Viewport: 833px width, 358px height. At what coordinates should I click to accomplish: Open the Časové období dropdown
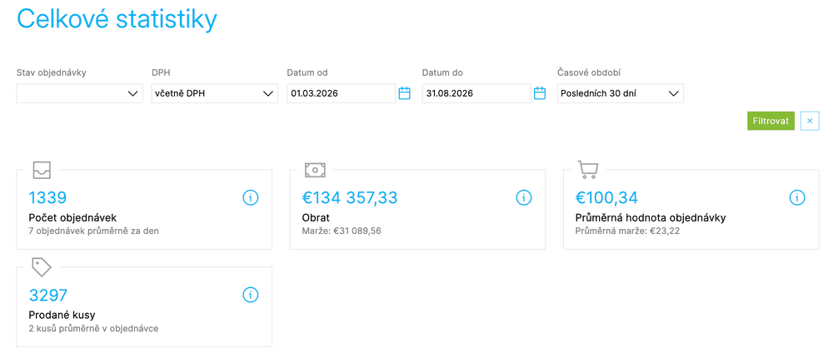tap(621, 93)
